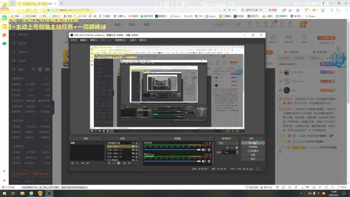Screen dimensions: 350x197
Task: Toggle visibility of 文本 (GDI+) source
Action: click(133, 147)
